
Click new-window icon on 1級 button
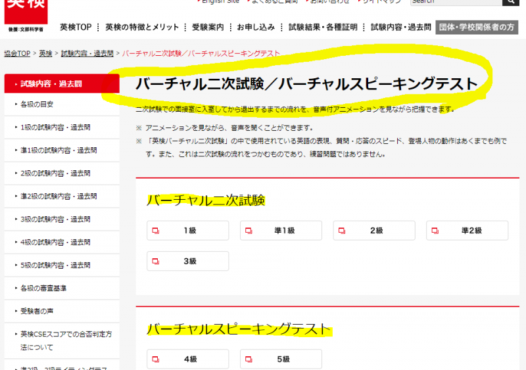pyautogui.click(x=156, y=231)
